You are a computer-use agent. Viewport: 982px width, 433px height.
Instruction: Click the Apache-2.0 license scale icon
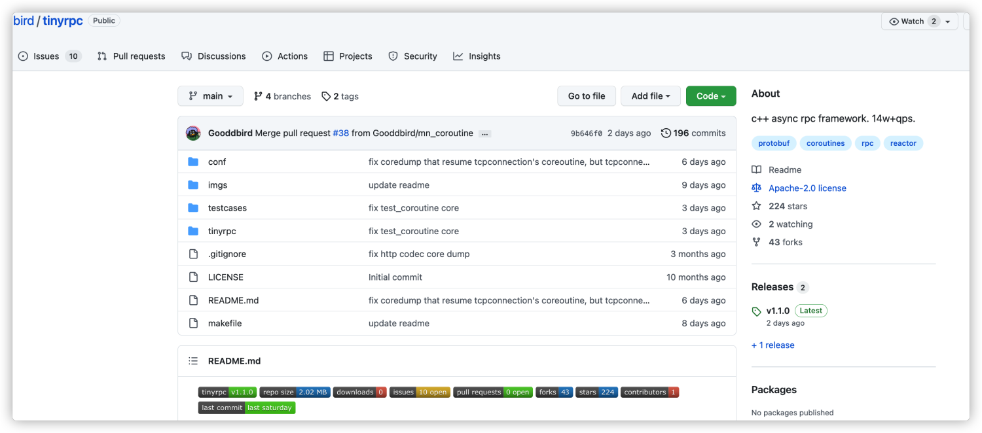point(757,188)
